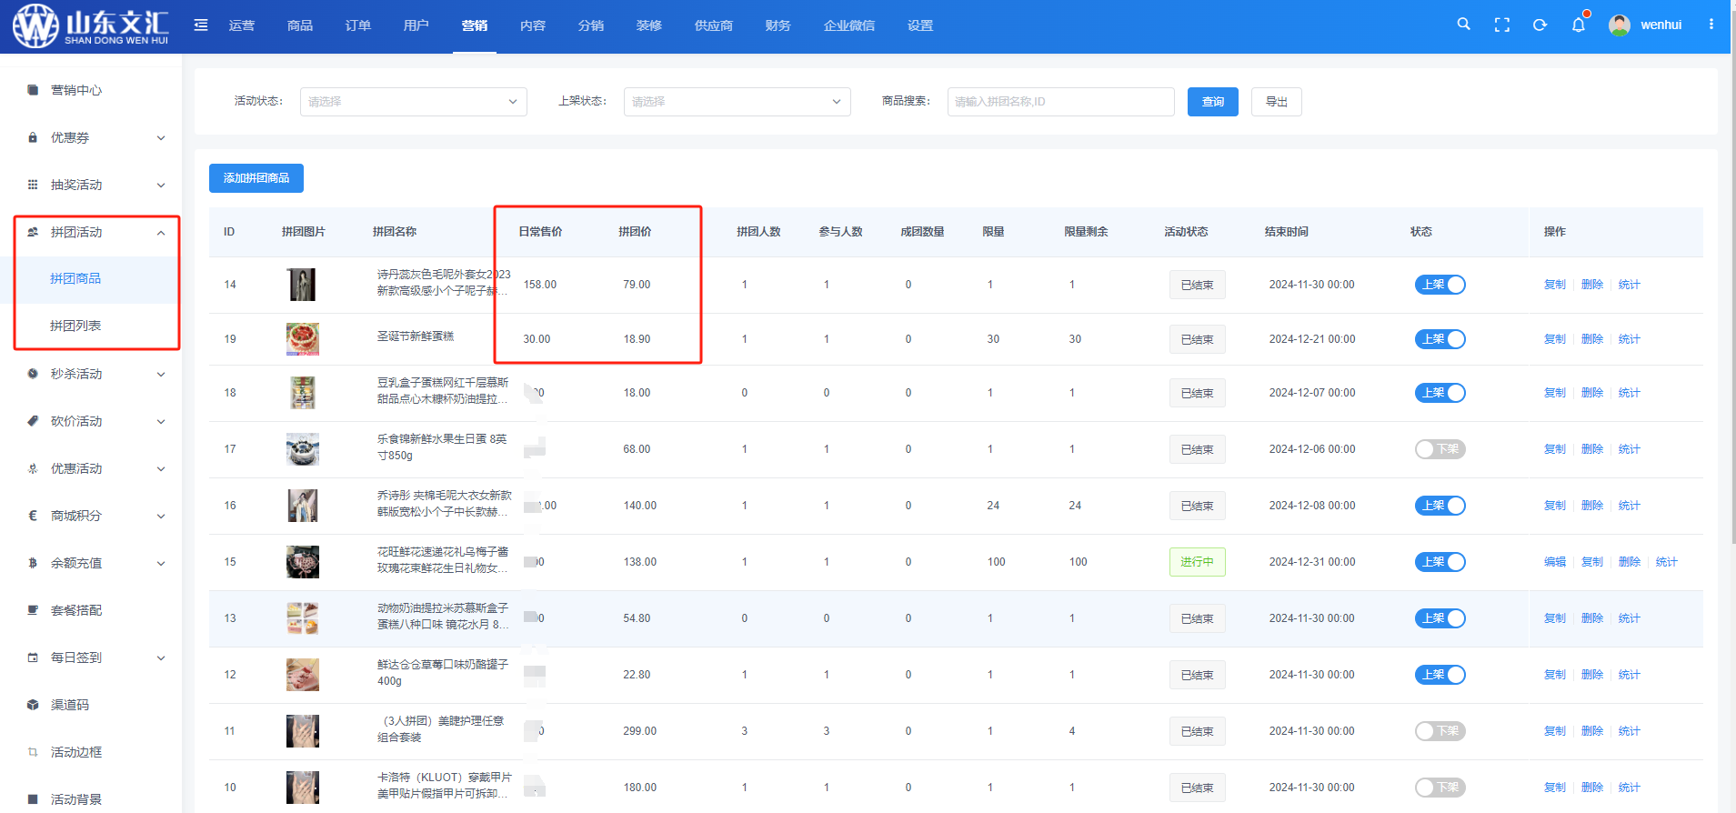
Task: Expand the 抽奖活动 sidebar menu chevron
Action: pyautogui.click(x=161, y=186)
